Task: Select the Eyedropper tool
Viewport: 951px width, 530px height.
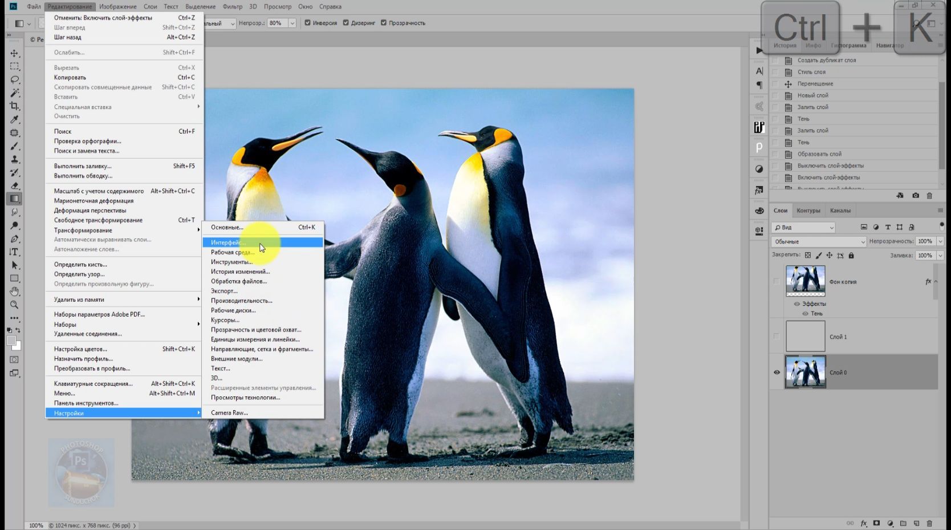Action: pos(14,119)
